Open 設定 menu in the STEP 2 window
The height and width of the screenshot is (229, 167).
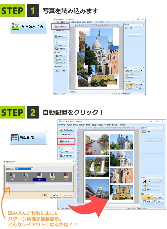[100, 125]
